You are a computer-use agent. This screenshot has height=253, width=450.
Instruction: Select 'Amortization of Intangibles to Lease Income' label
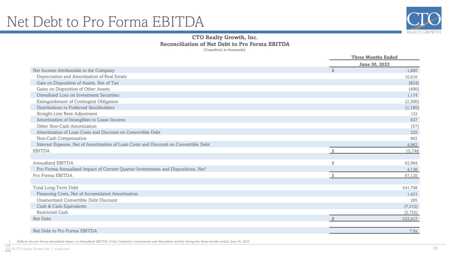tap(81, 120)
